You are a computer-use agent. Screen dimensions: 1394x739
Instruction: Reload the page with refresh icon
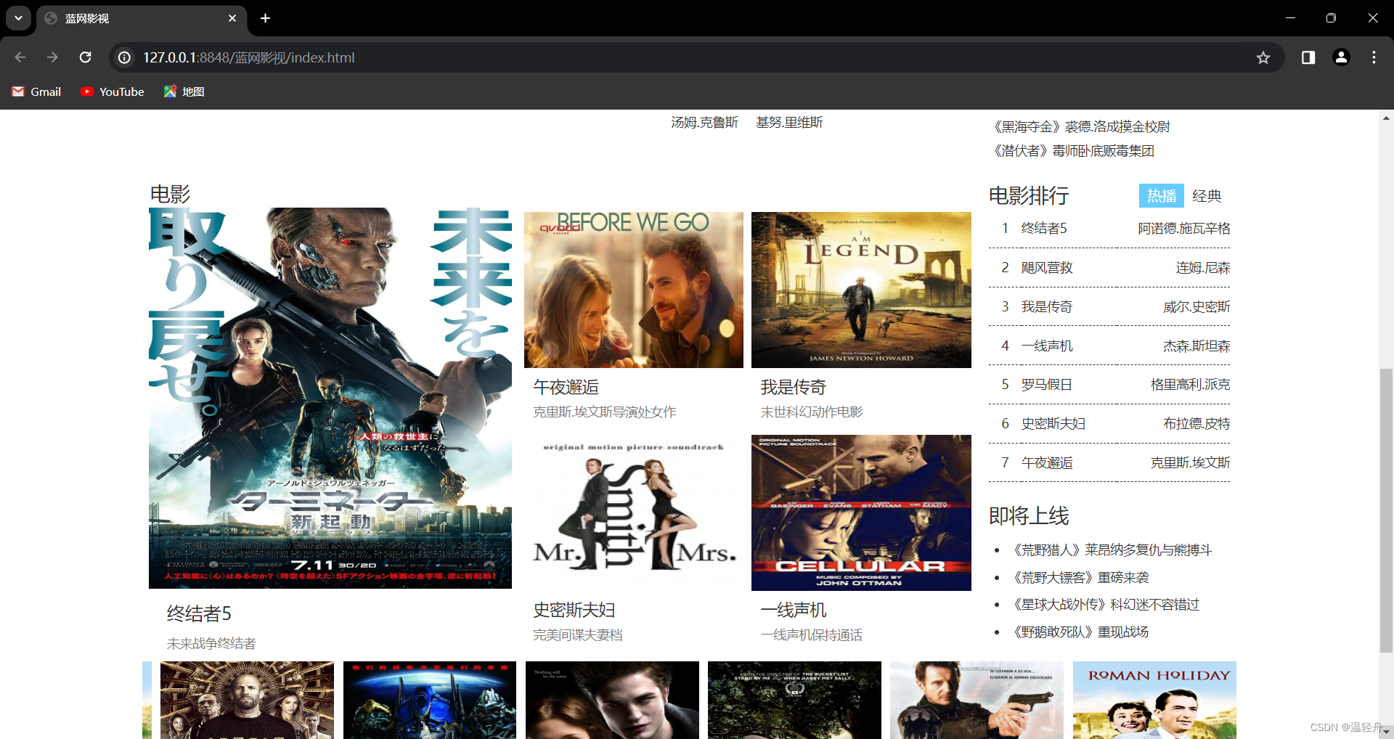point(85,57)
